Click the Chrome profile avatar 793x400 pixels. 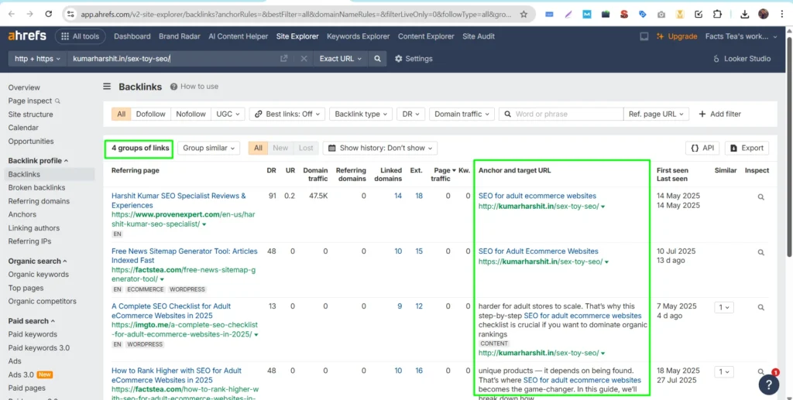tap(764, 14)
